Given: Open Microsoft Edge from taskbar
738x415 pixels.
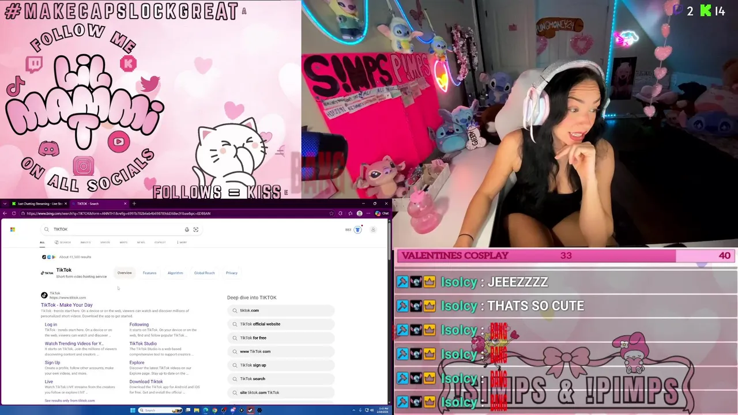Looking at the screenshot, I should pos(206,410).
